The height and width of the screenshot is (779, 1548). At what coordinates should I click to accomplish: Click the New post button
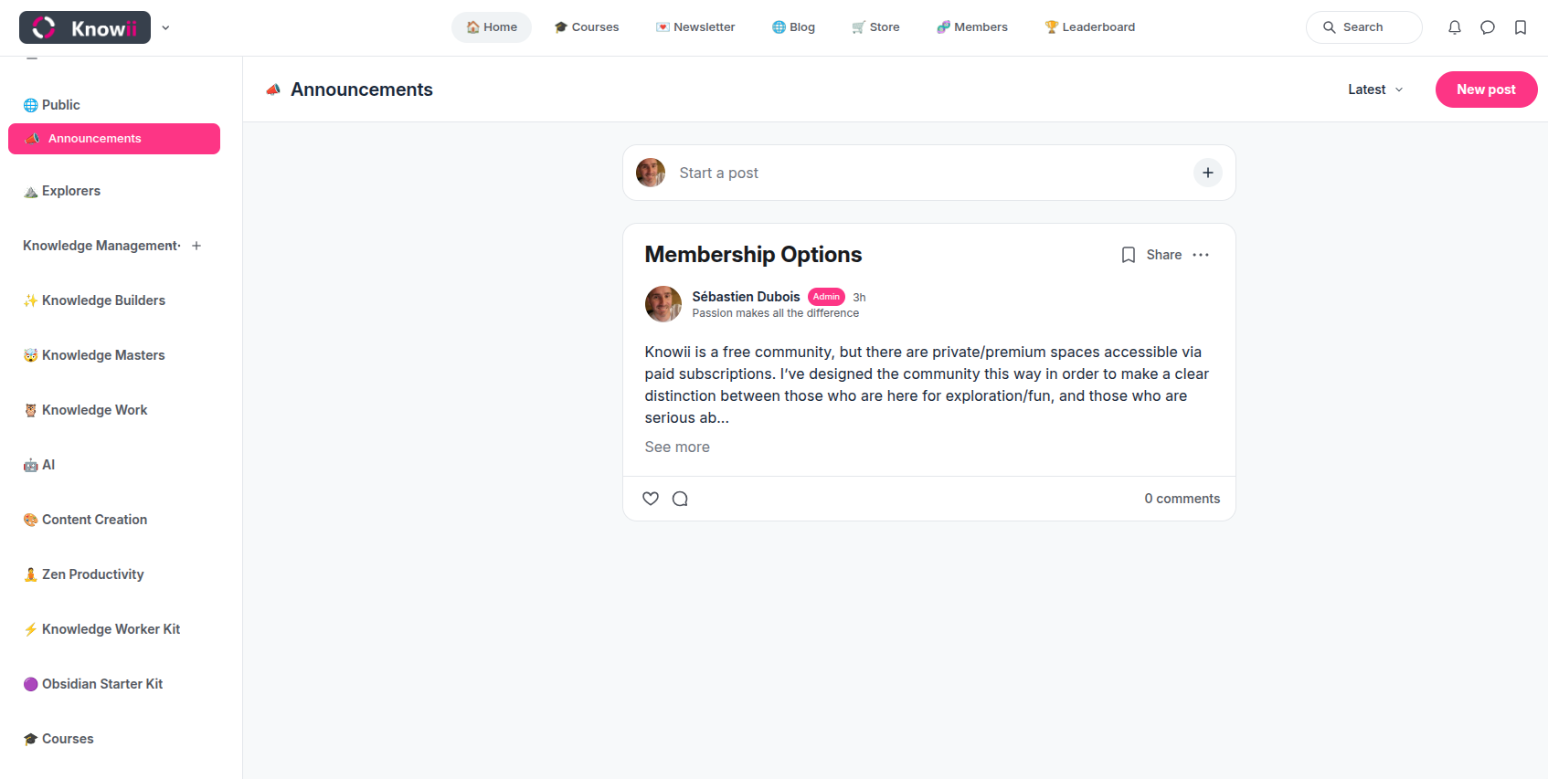pyautogui.click(x=1486, y=89)
